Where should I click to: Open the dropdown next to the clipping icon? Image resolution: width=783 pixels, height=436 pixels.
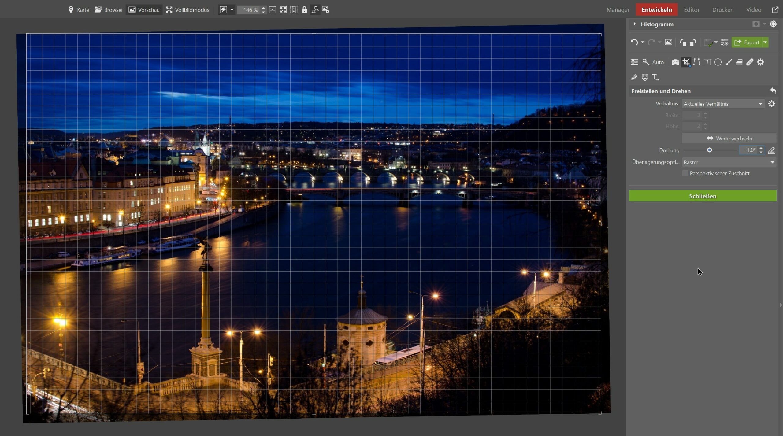(764, 24)
